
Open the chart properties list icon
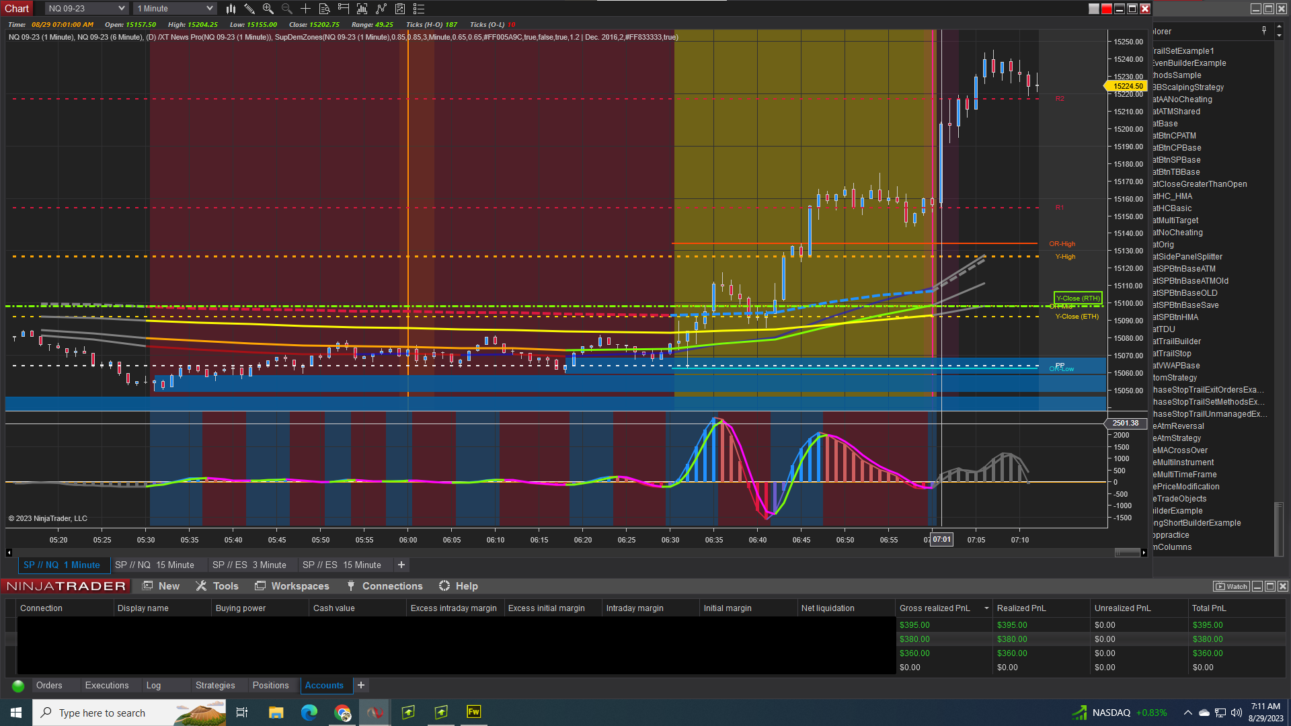click(419, 9)
